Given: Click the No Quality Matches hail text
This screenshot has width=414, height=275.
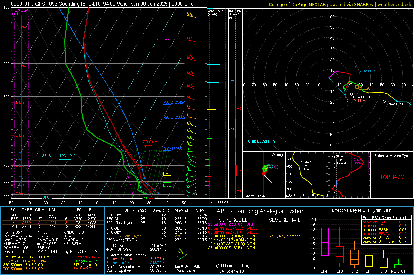Looking at the screenshot, I should coord(284,236).
